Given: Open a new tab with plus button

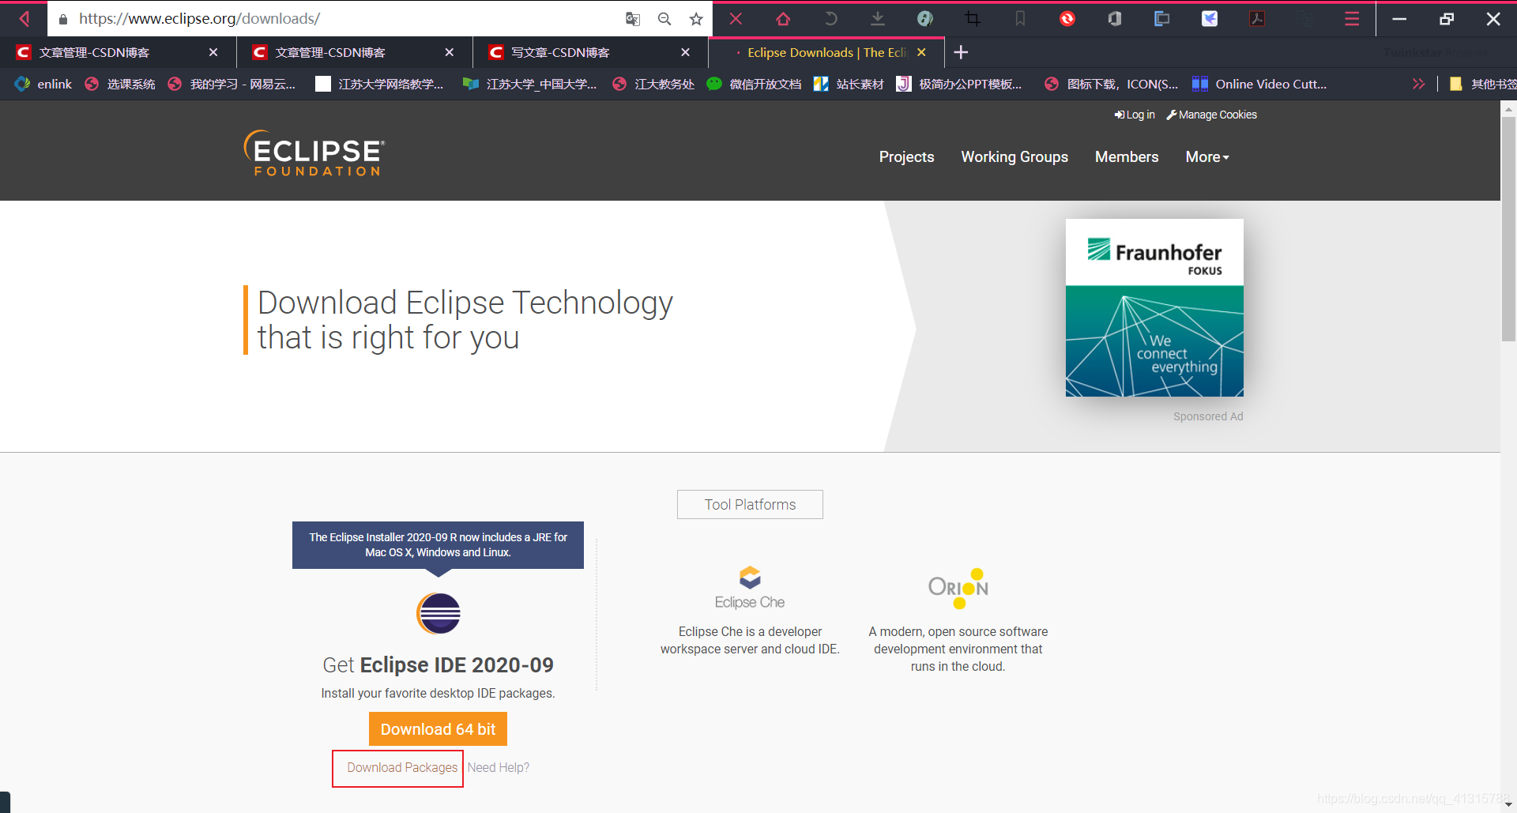Looking at the screenshot, I should click(961, 52).
